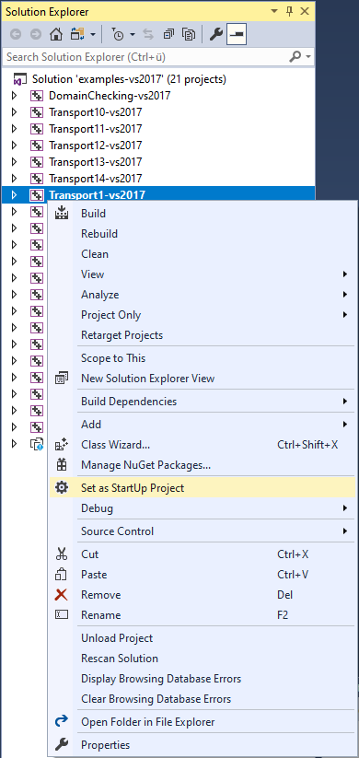Expand the DomainChecking-vs2017 project node

pos(14,96)
